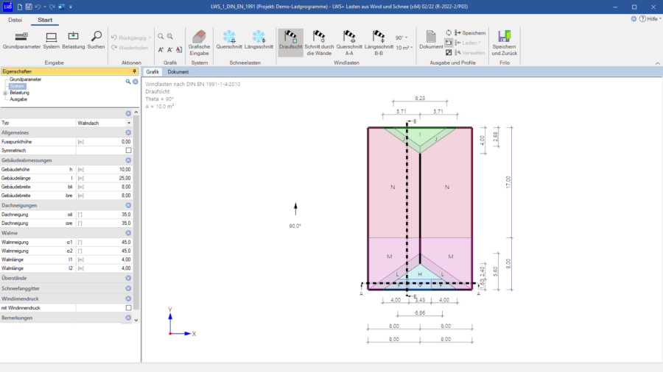Viewport: 663px width, 372px height.
Task: Select Schnitt durch die Wände view
Action: [319, 42]
